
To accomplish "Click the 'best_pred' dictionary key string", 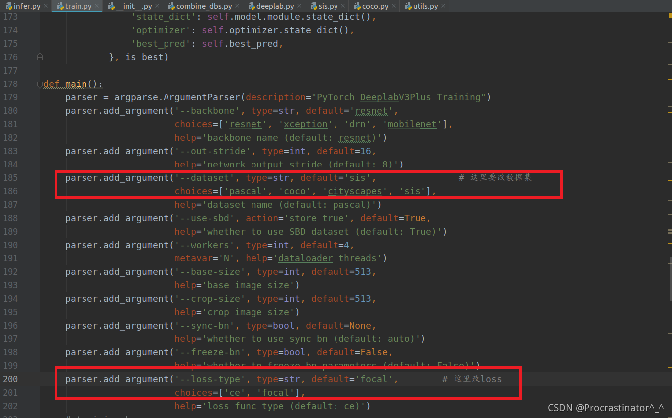I will (x=161, y=44).
